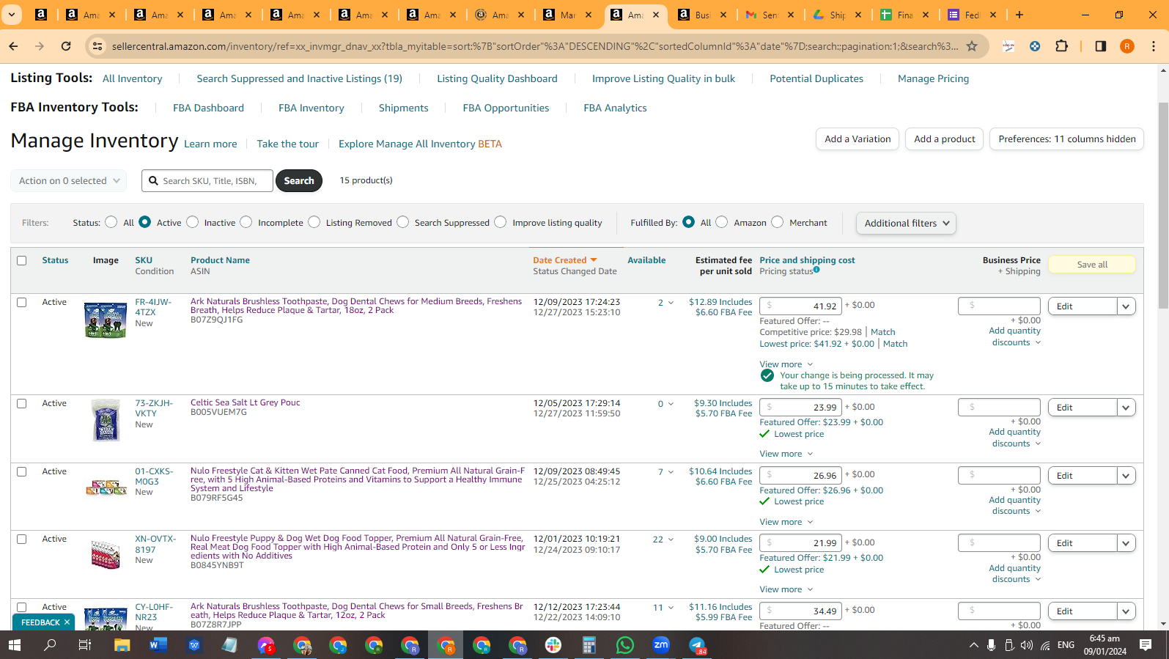The height and width of the screenshot is (659, 1169).
Task: Expand the Additional filters dropdown
Action: tap(906, 223)
